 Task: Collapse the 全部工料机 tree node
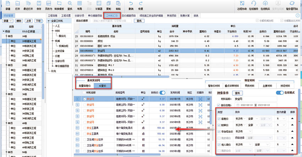[x=49, y=21]
